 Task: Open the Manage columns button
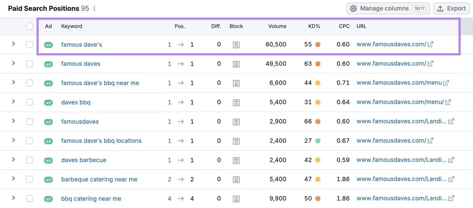[x=388, y=8]
